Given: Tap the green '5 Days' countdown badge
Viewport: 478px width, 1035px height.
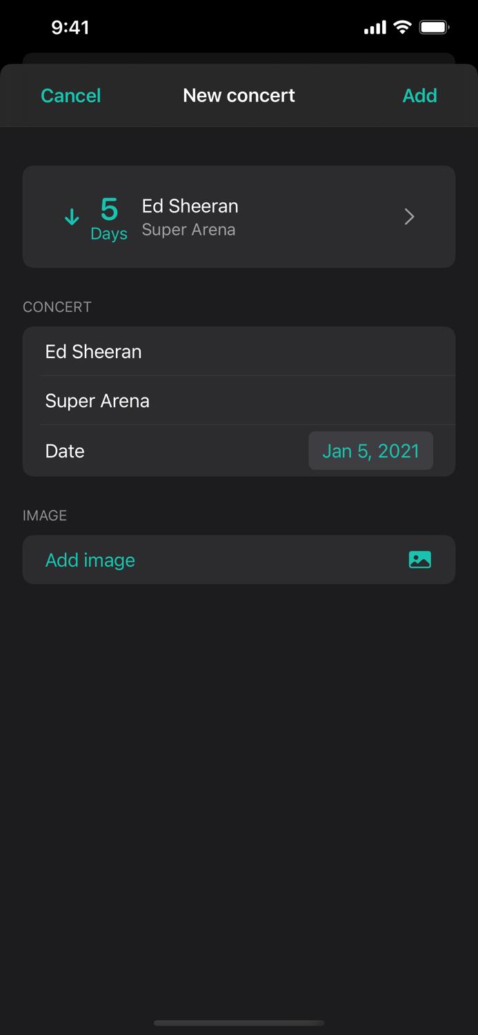Looking at the screenshot, I should pyautogui.click(x=109, y=217).
